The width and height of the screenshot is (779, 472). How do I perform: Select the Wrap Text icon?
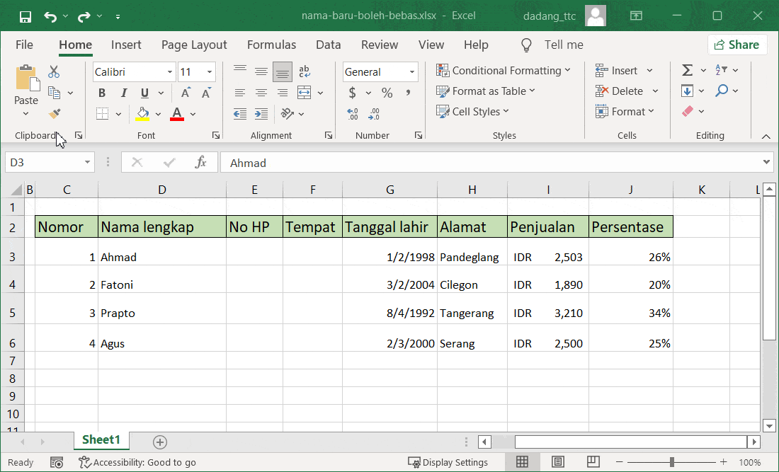point(303,71)
